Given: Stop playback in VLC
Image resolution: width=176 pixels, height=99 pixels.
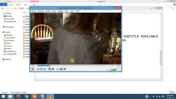Looking at the screenshot, I should click(x=41, y=69).
